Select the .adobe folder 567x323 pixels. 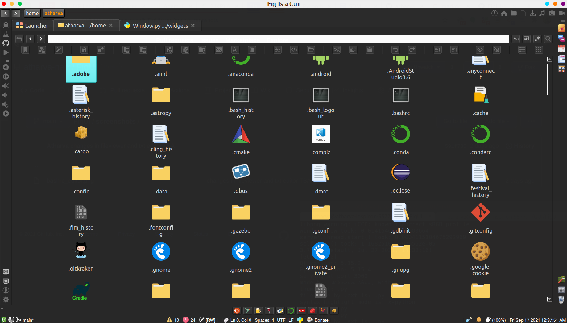81,69
